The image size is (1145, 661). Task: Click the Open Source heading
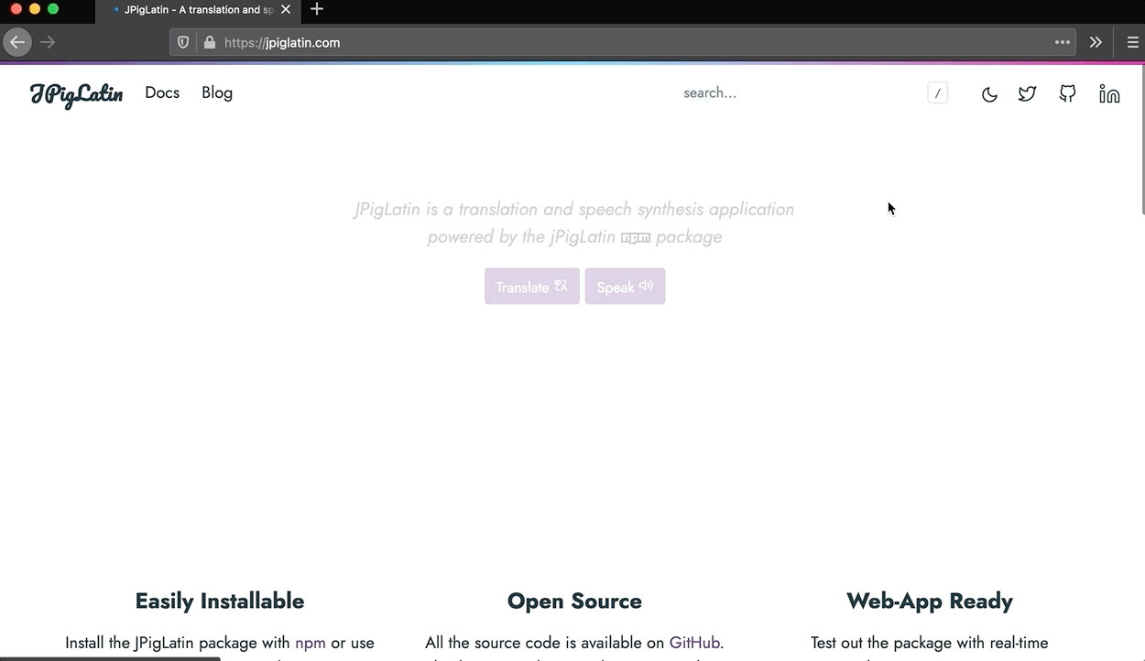(x=574, y=601)
